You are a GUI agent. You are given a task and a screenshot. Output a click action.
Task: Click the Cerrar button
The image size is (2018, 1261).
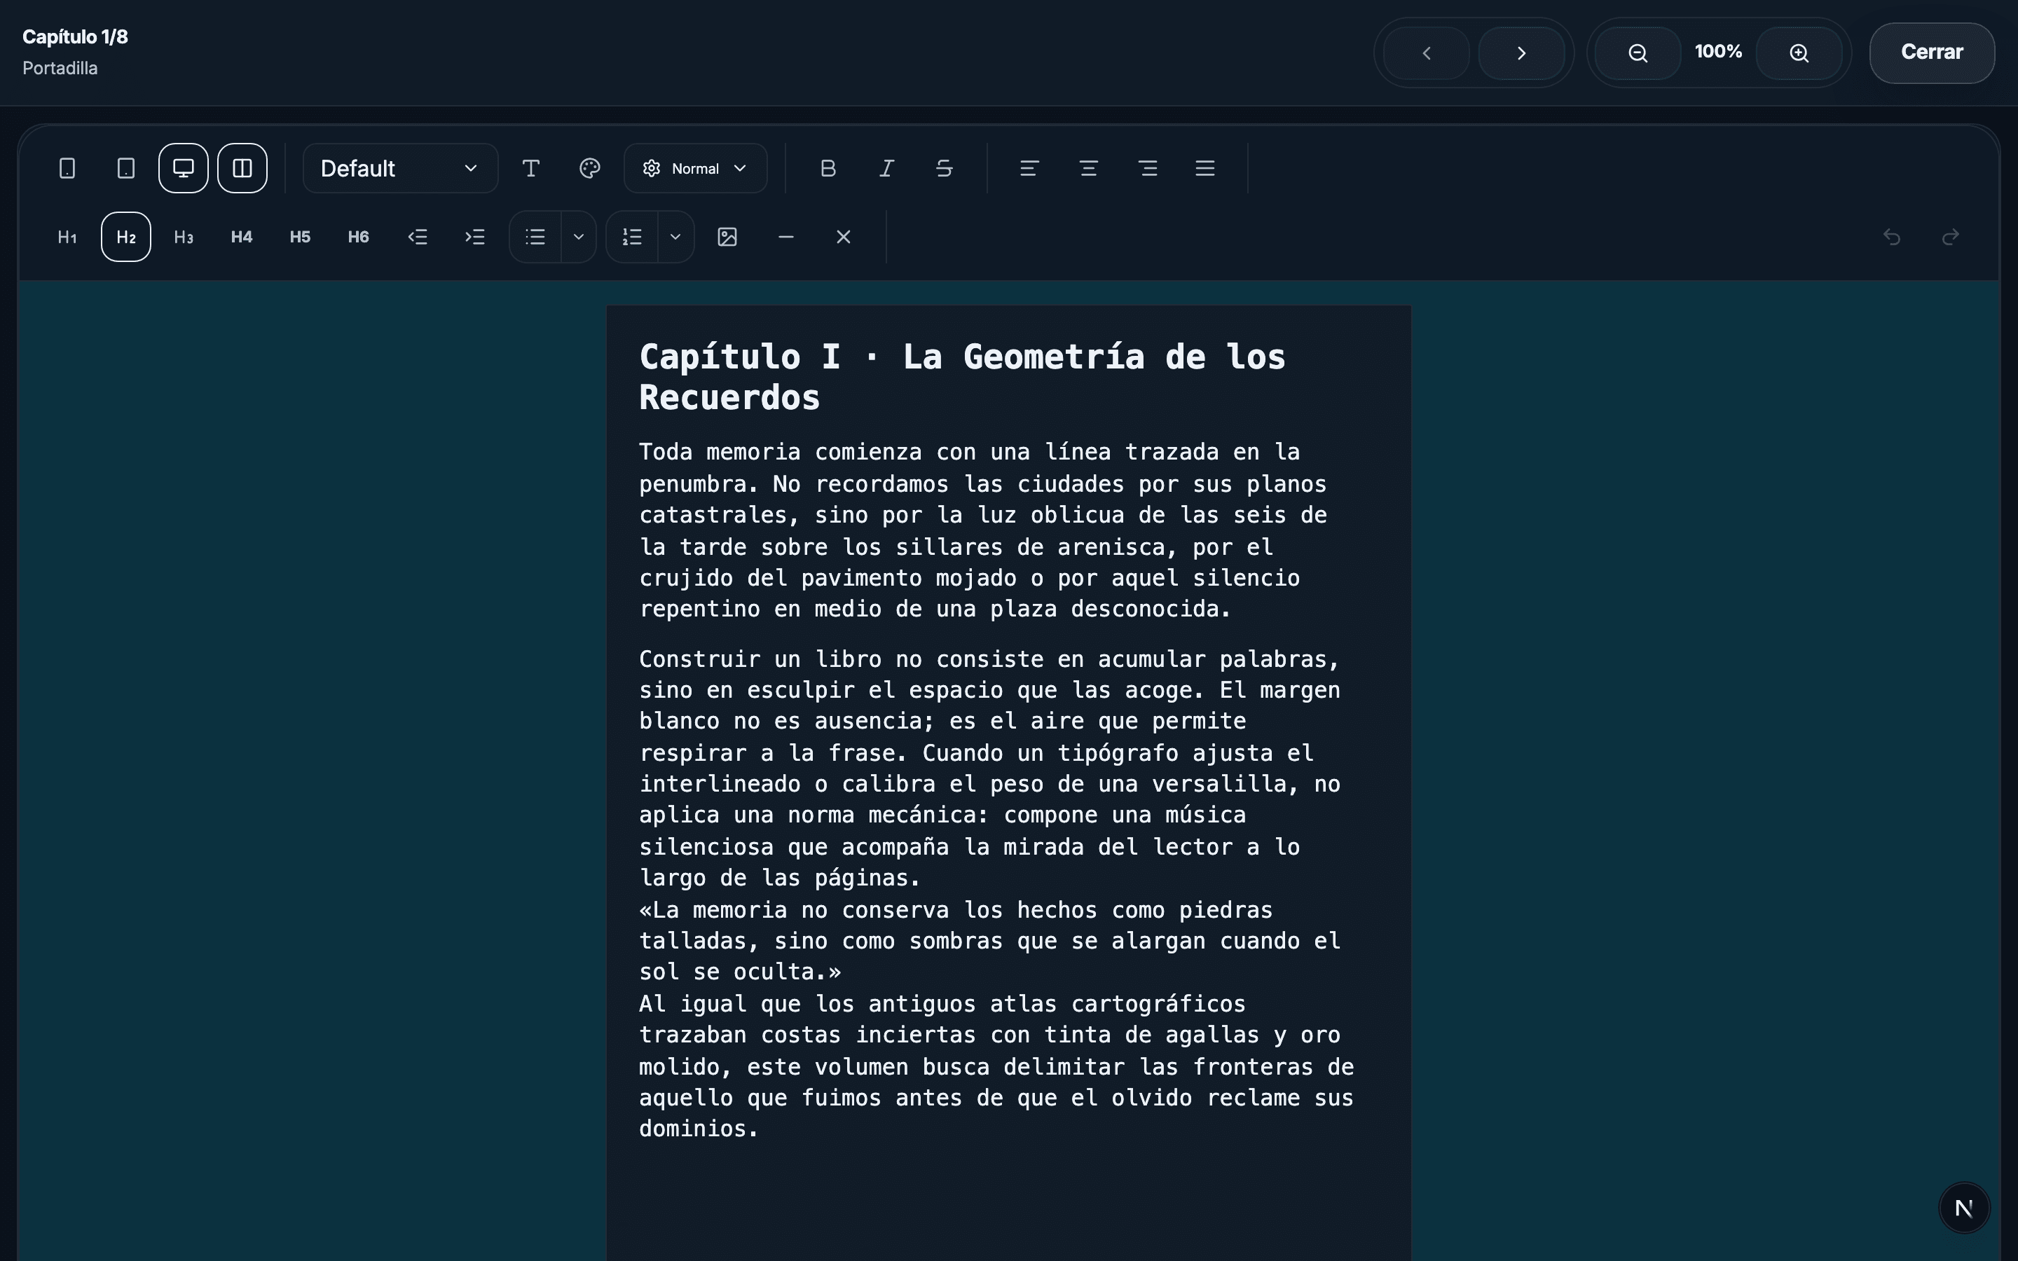click(x=1932, y=53)
